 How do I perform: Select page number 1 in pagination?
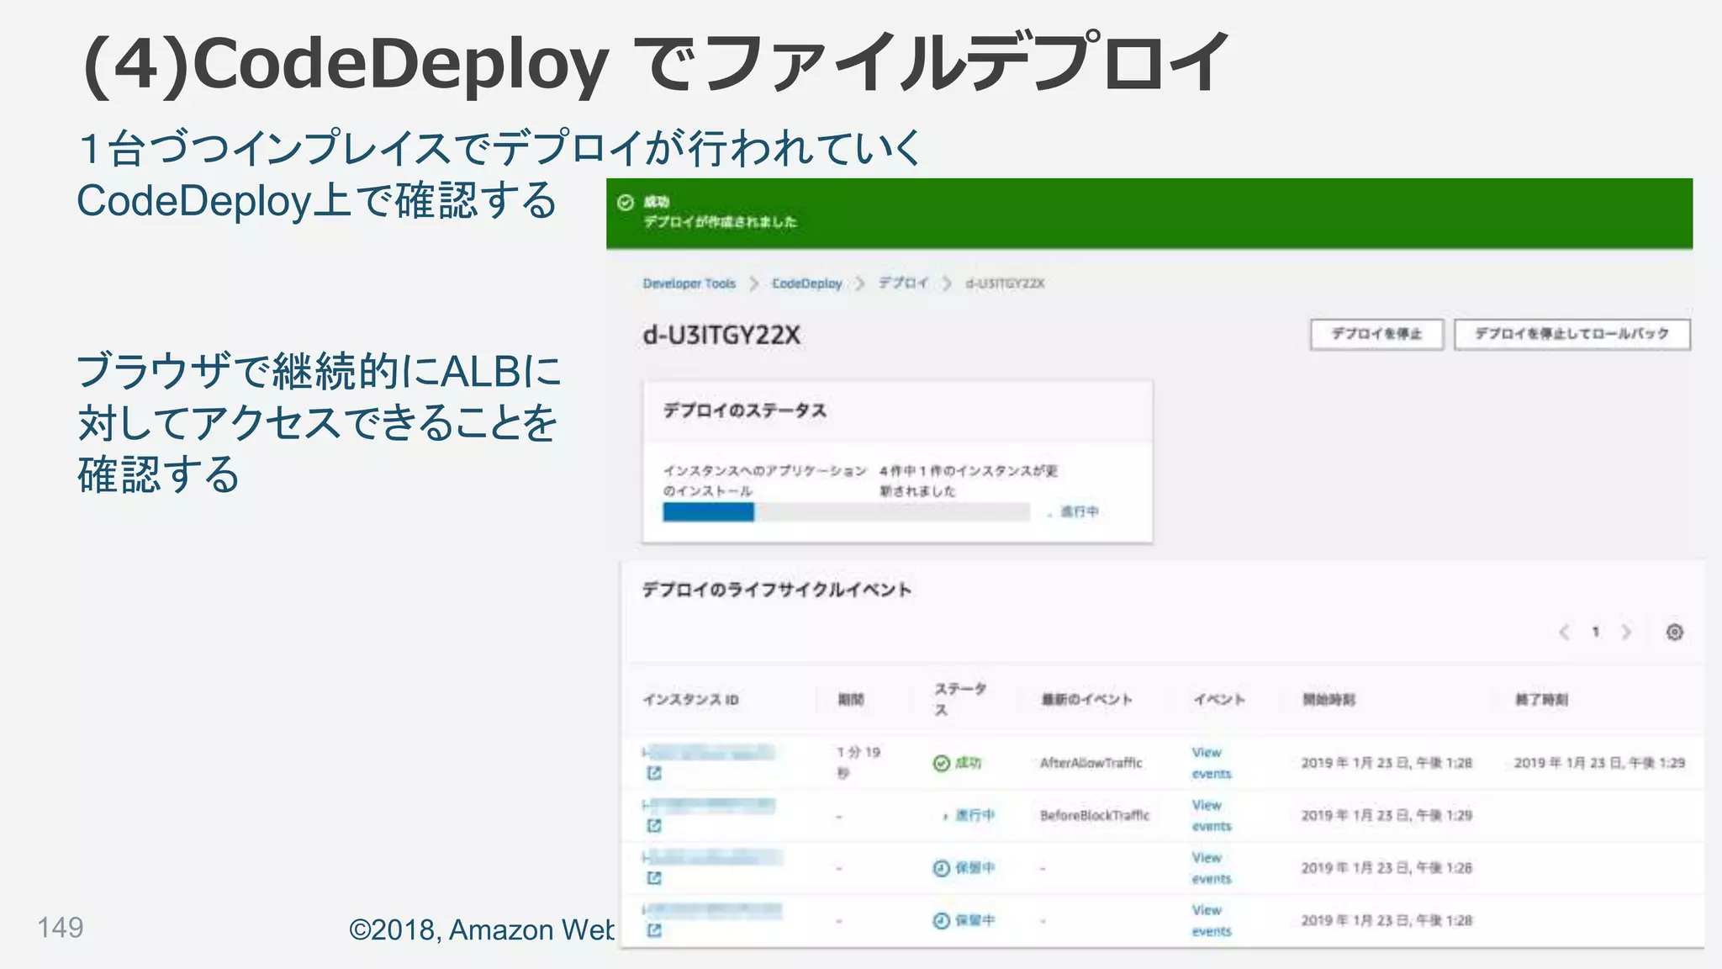1595,632
